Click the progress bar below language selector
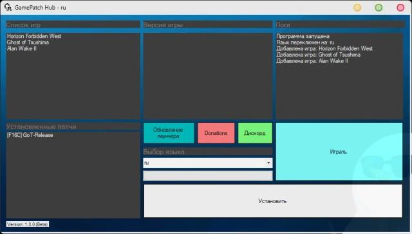 208,175
